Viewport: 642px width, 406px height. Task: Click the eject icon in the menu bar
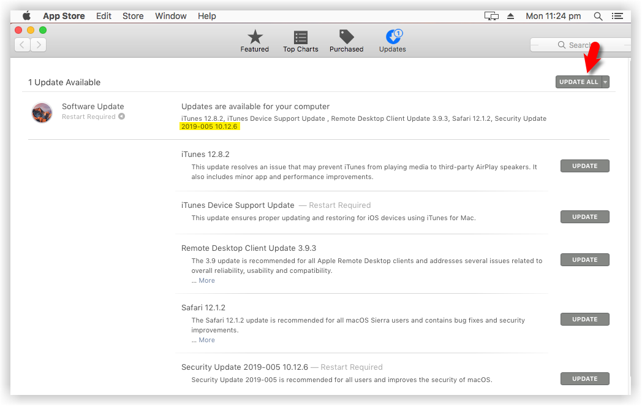click(x=510, y=16)
